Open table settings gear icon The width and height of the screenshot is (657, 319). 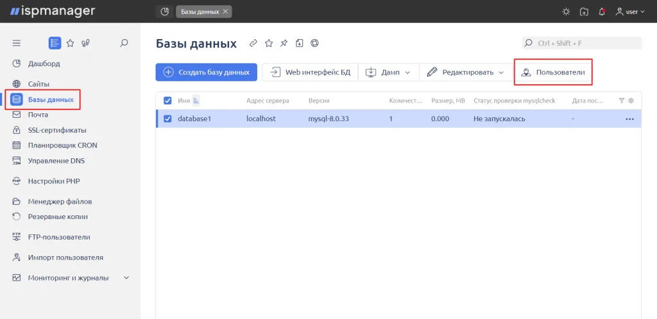(631, 101)
